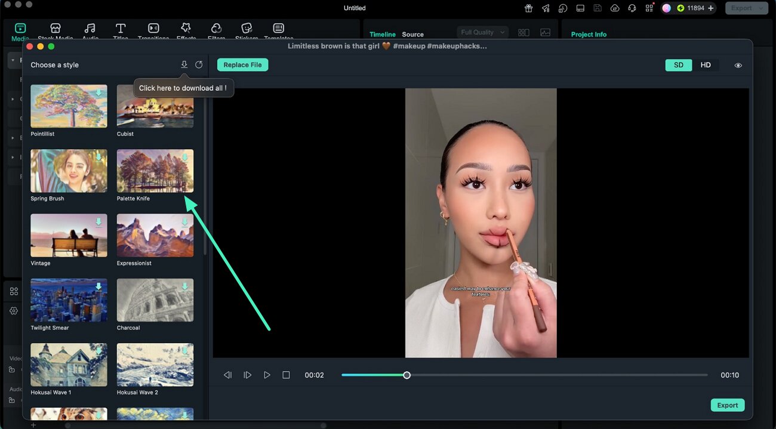This screenshot has height=429, width=776.
Task: Click the download all styles icon
Action: 184,64
